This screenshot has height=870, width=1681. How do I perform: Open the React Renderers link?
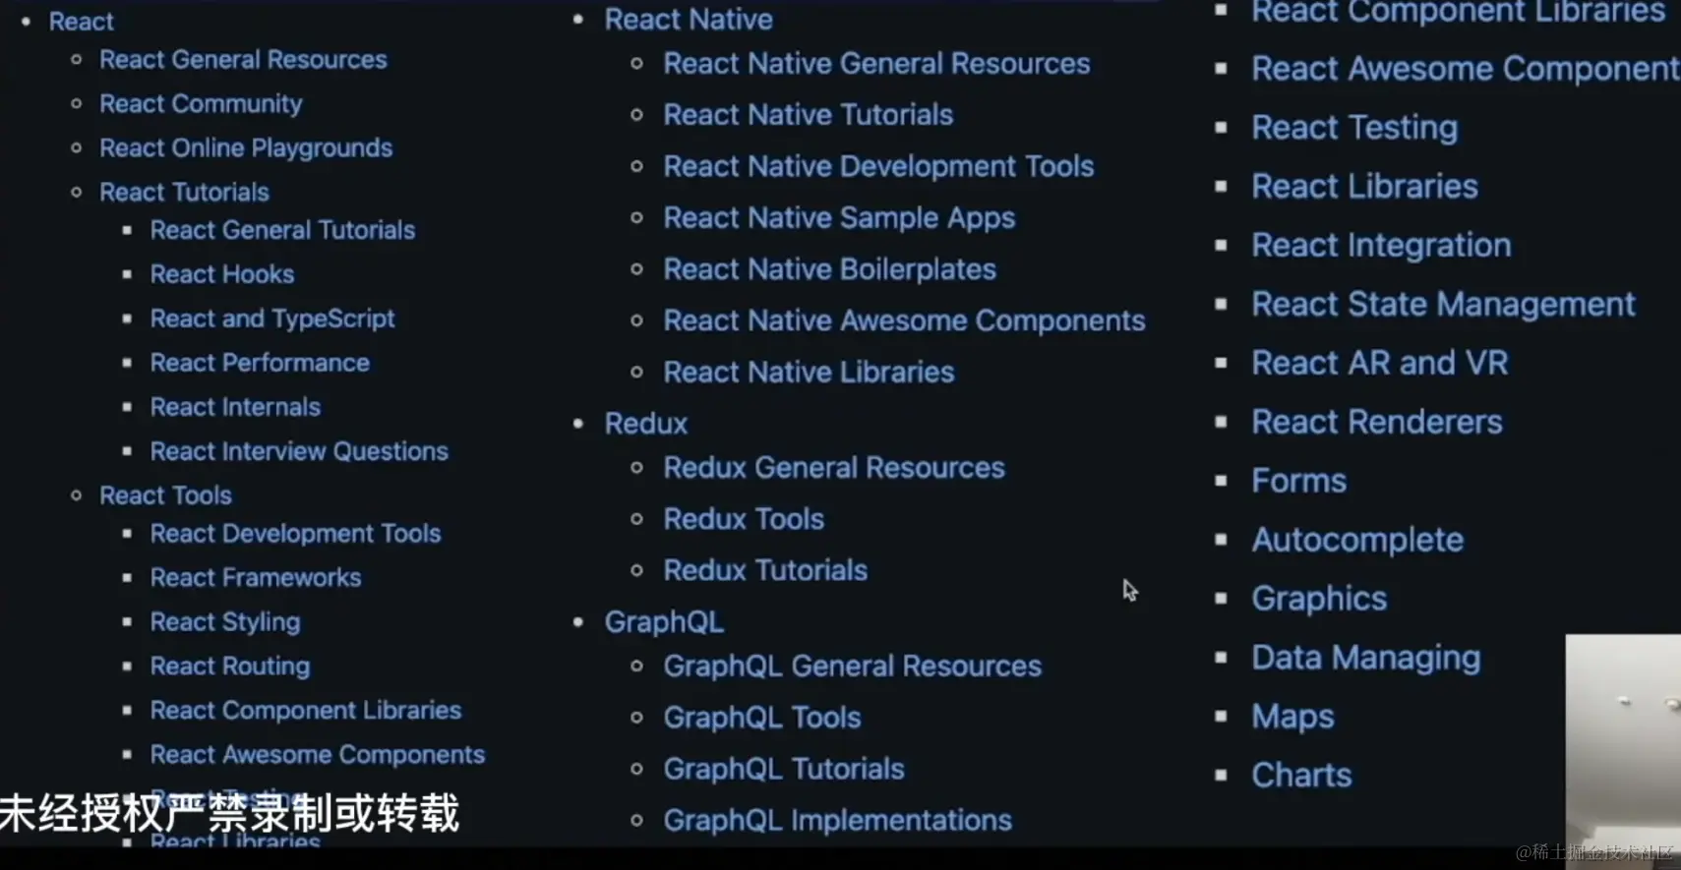(1377, 423)
